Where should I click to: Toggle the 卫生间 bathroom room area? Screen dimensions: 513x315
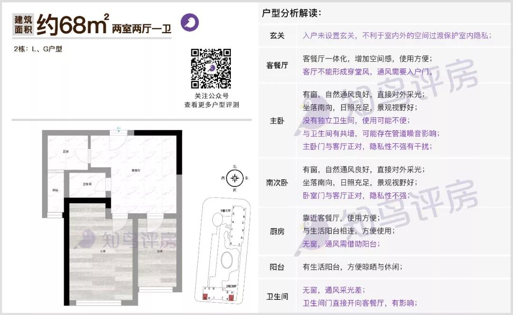87,185
